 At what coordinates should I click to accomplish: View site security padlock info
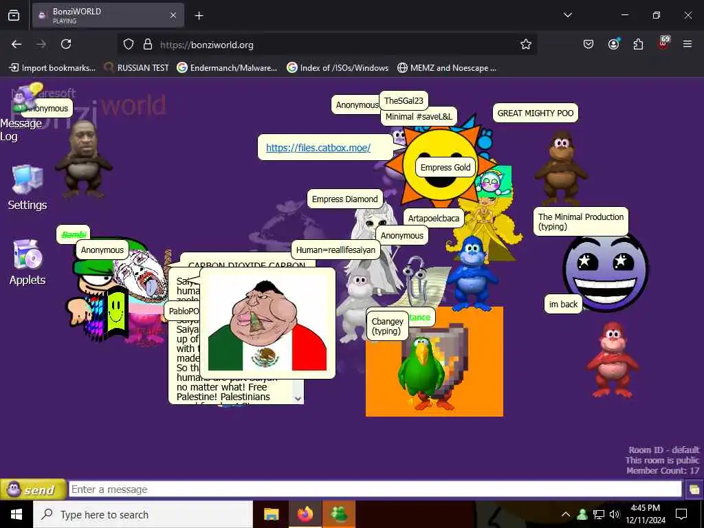(148, 45)
